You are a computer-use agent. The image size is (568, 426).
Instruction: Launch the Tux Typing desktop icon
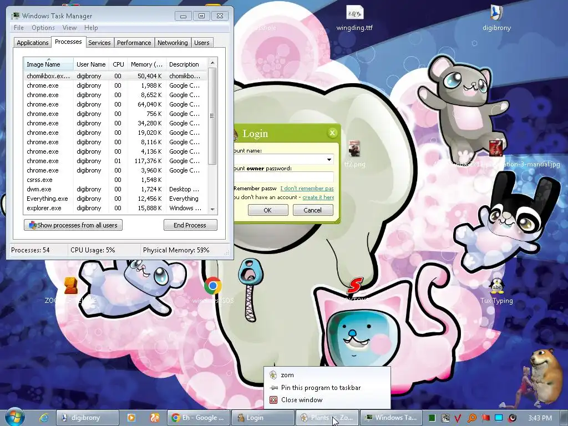[496, 291]
